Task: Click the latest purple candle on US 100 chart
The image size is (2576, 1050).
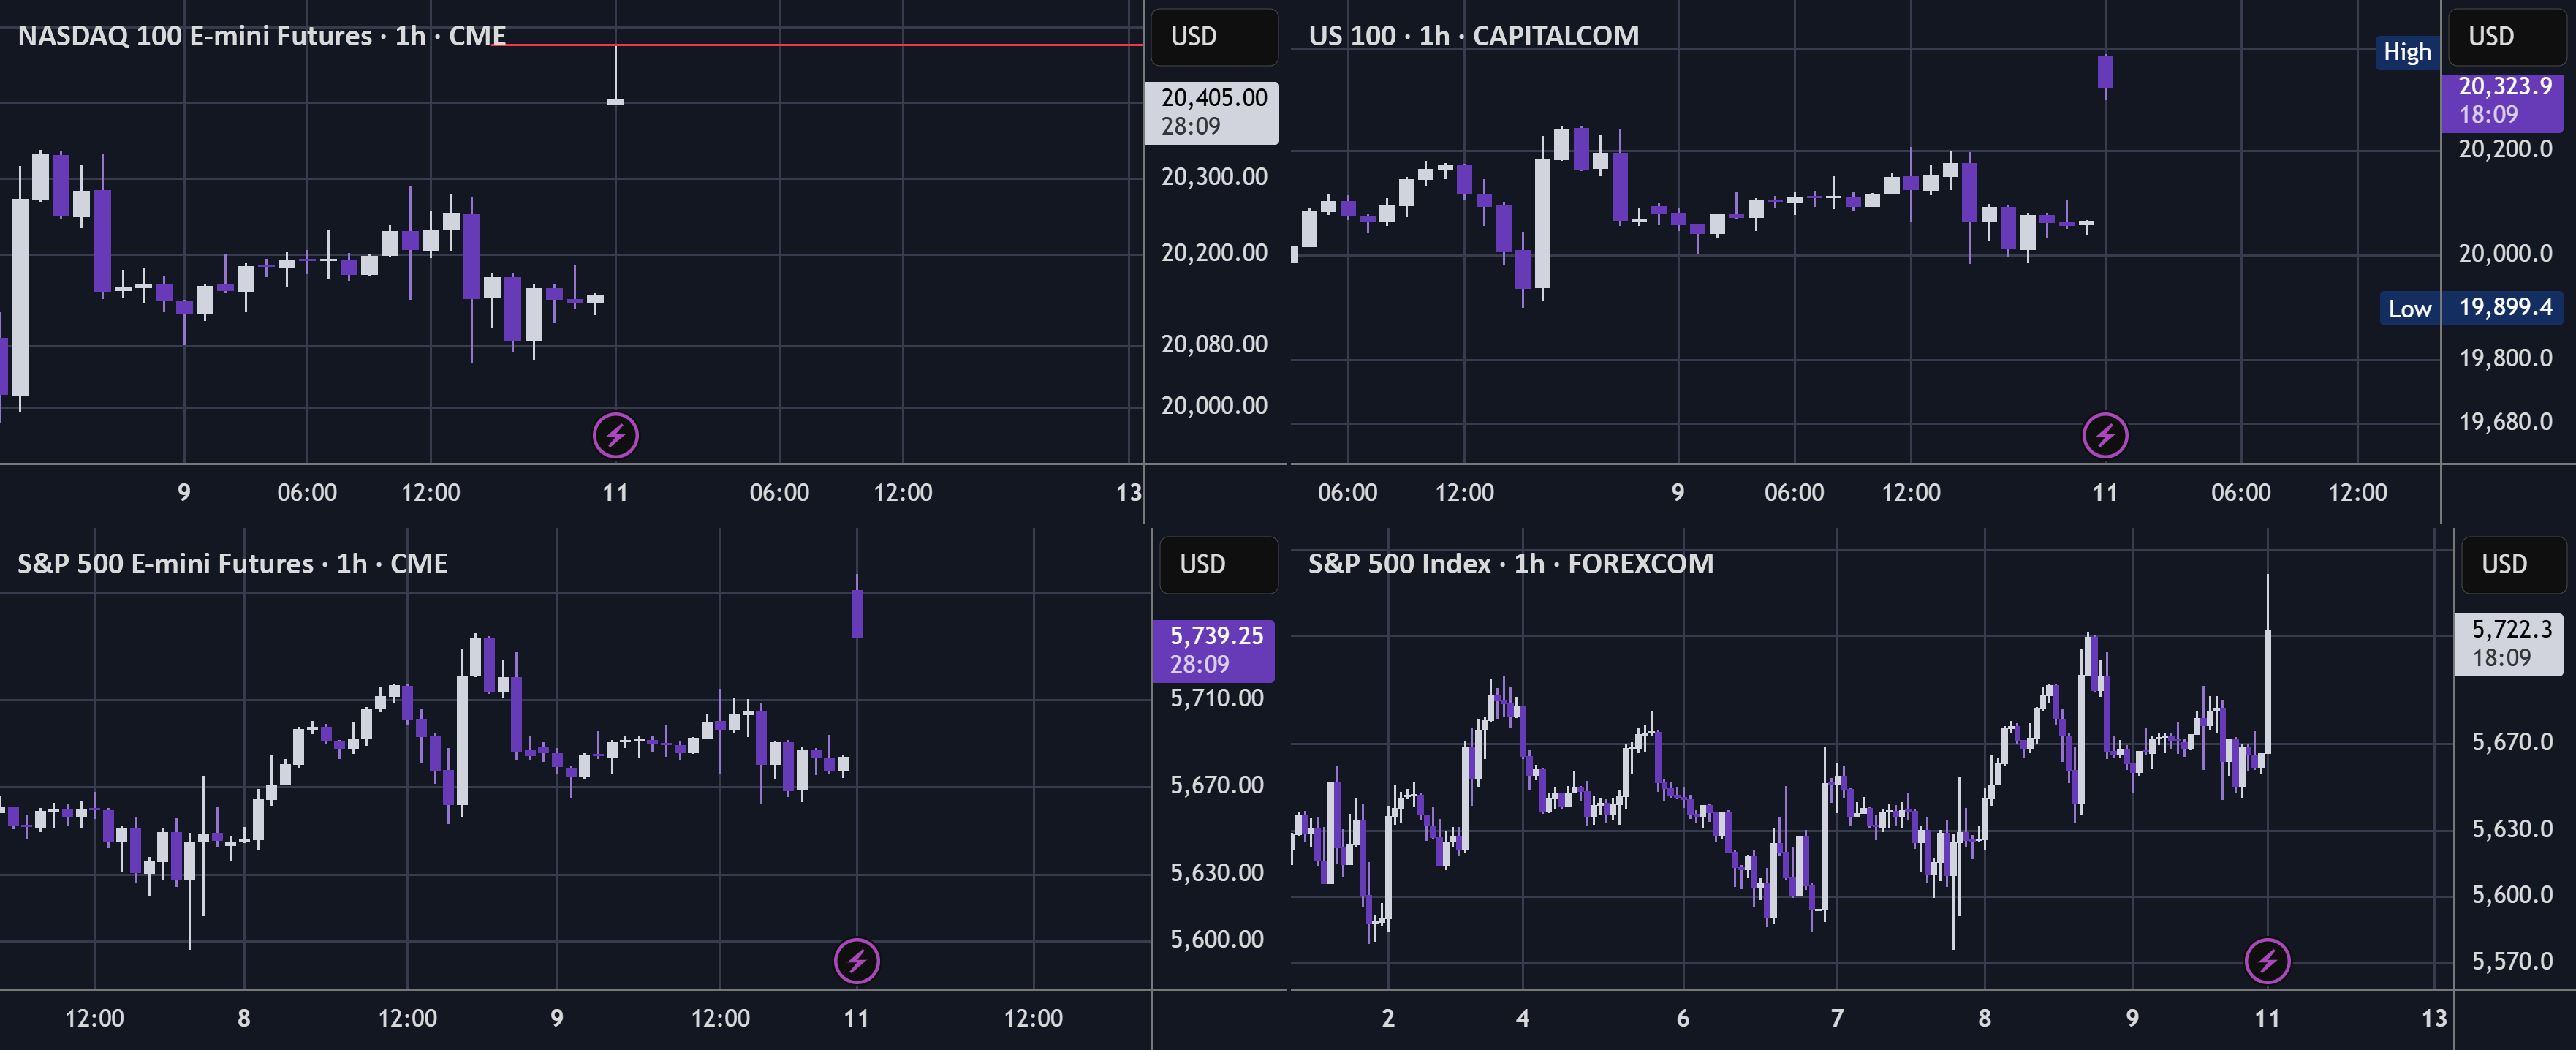Action: point(2105,73)
